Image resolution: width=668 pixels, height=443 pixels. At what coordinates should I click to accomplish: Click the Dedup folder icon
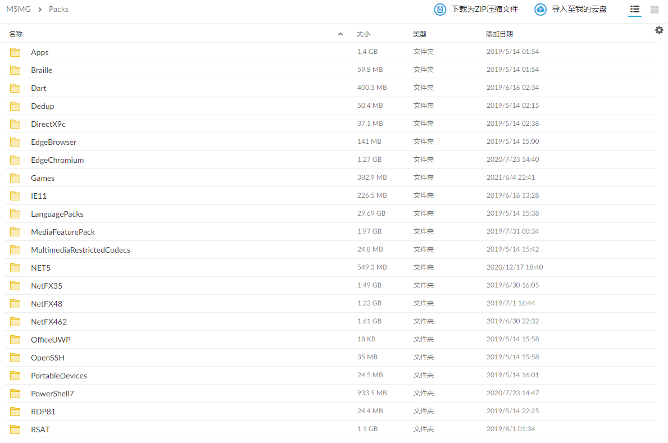coord(15,106)
